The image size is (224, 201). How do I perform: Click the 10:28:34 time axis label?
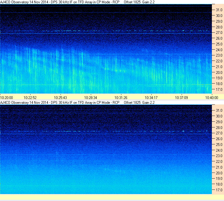(x=91, y=98)
